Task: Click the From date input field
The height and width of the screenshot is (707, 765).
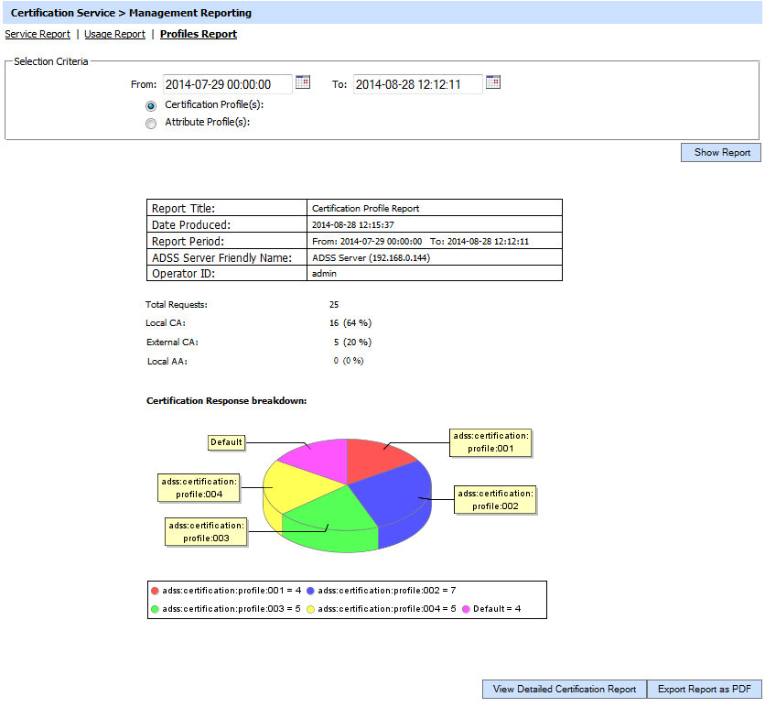Action: coord(228,84)
